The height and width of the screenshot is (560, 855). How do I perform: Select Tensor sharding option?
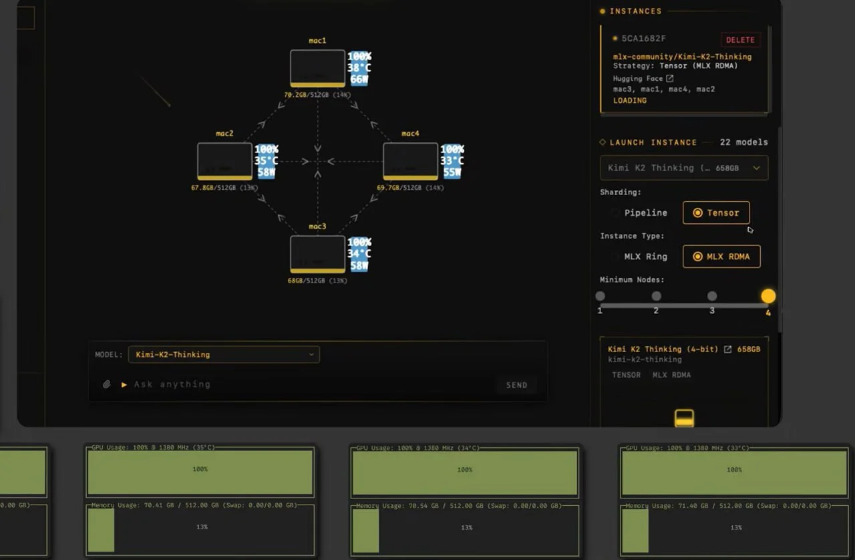pos(716,213)
